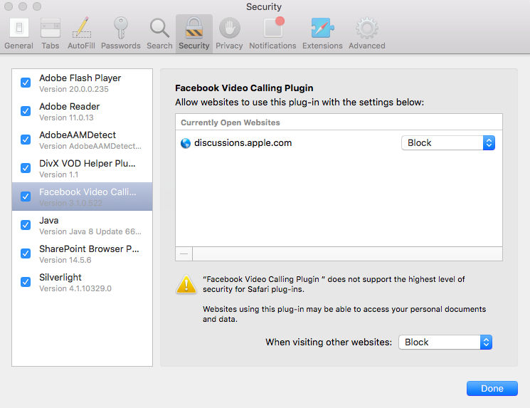
Task: Click the Done button
Action: point(492,388)
